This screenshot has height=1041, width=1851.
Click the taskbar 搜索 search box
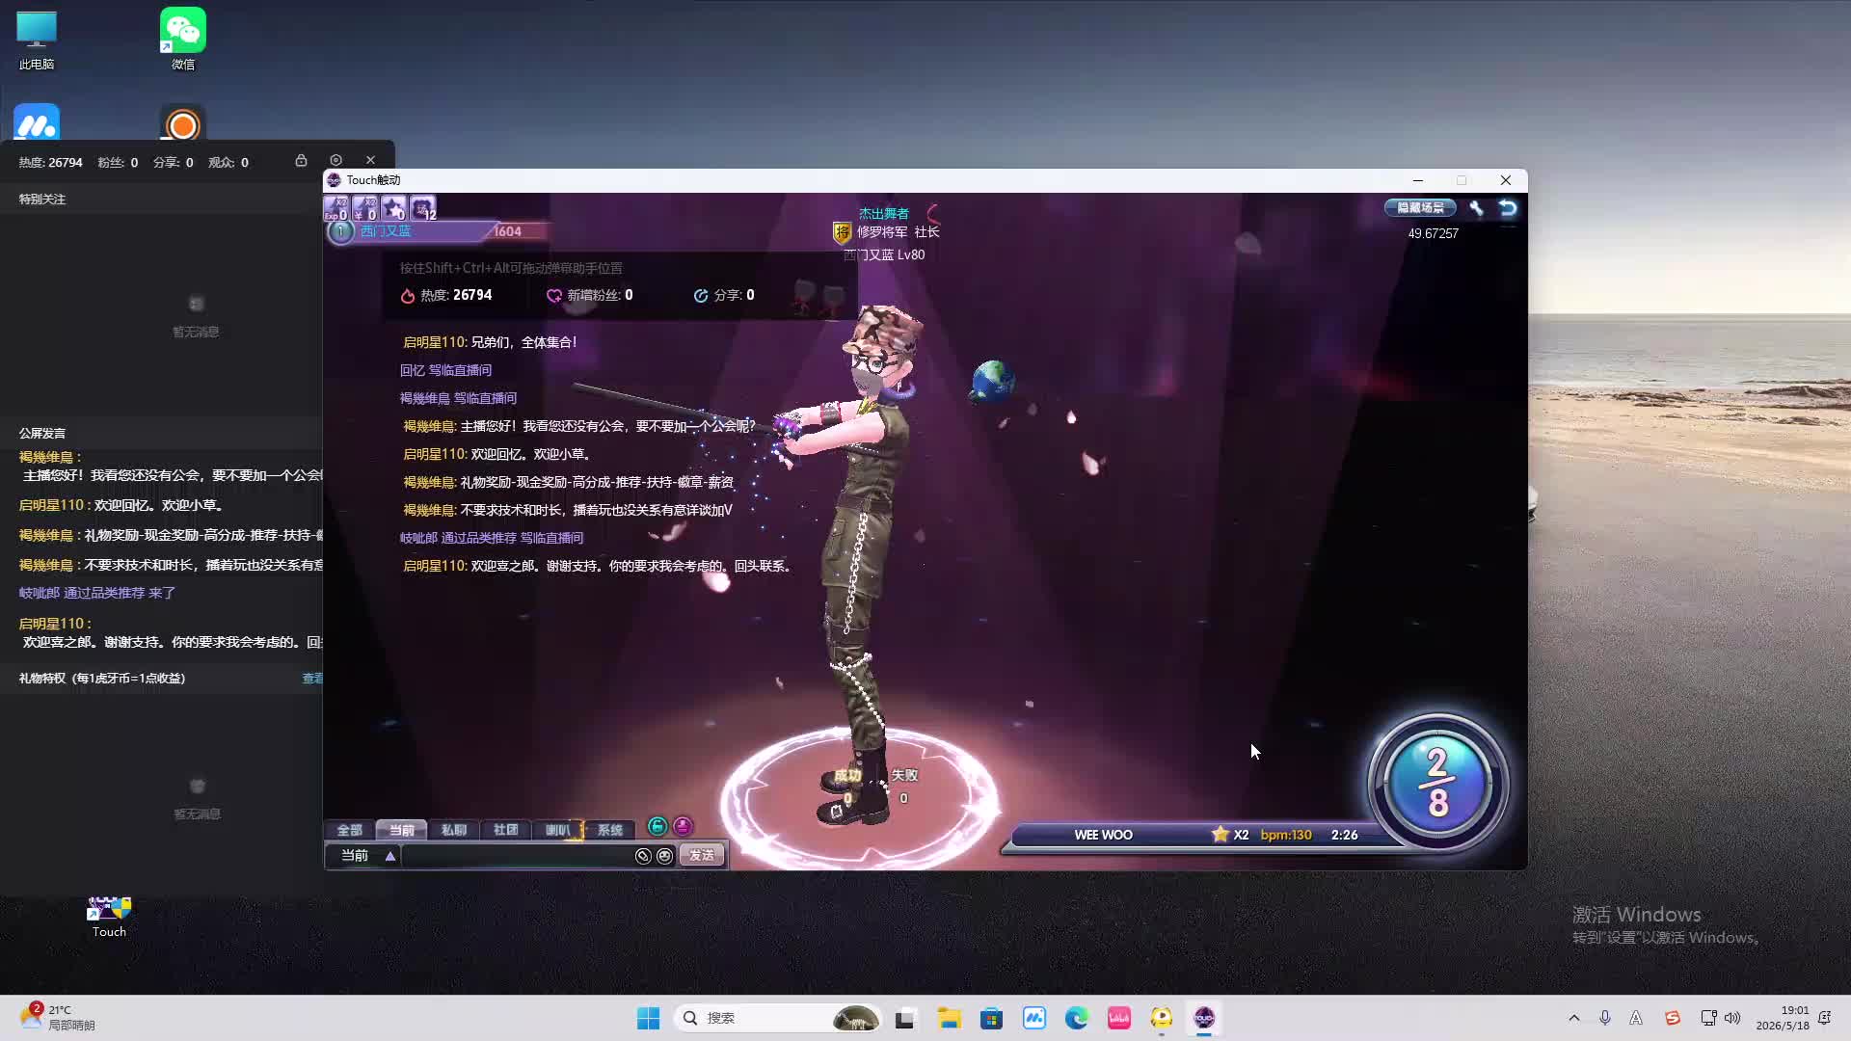click(x=779, y=1018)
